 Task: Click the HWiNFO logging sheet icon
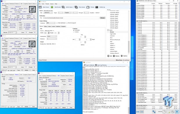169,112
